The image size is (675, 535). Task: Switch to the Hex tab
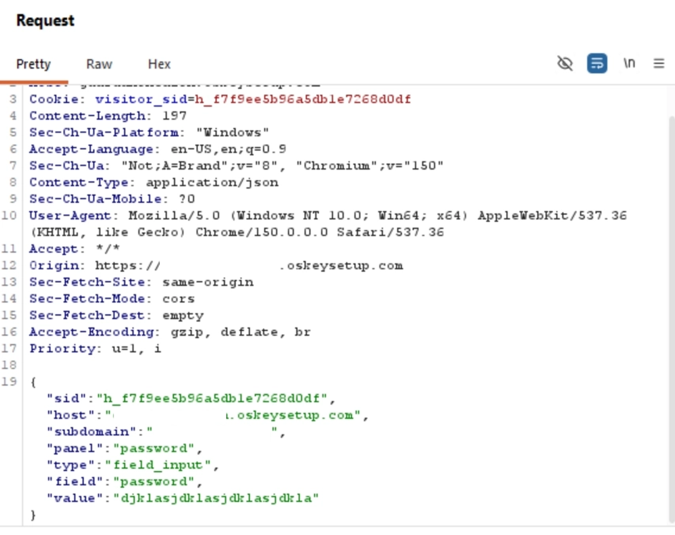click(159, 64)
